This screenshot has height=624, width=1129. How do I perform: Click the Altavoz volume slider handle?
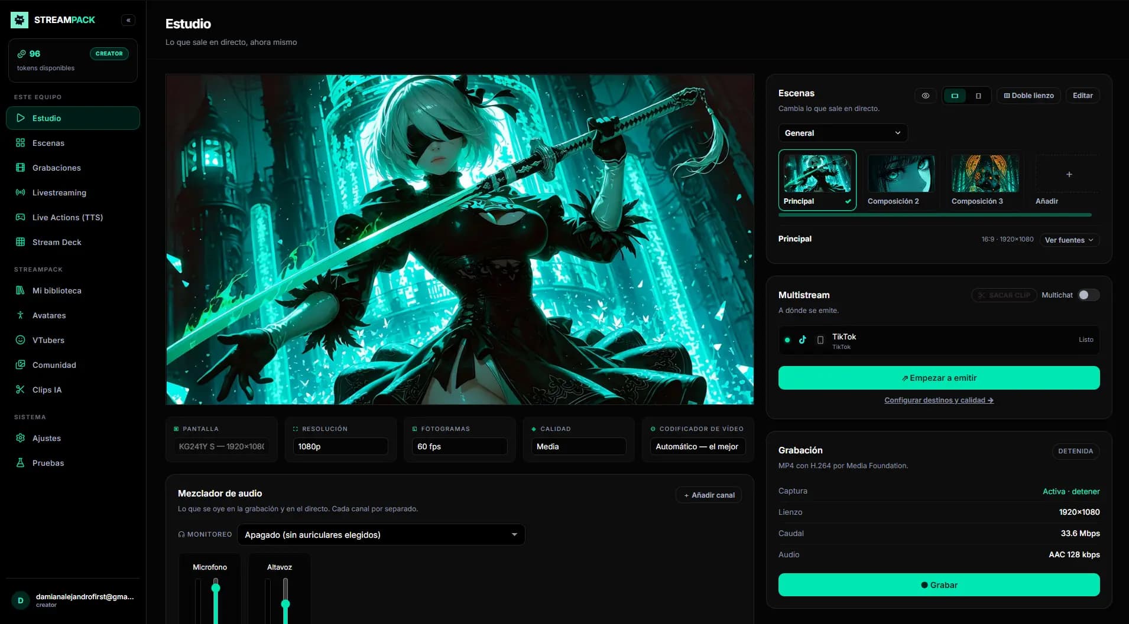click(x=286, y=604)
